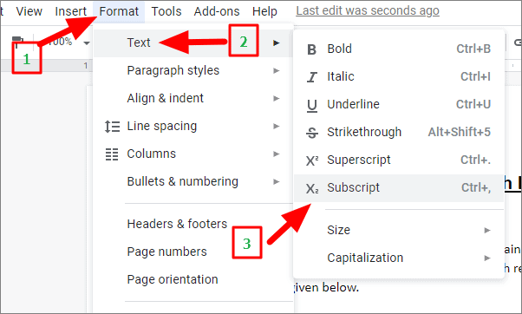Open the zoom percentage dropdown arrow
This screenshot has width=522, height=314.
tap(87, 43)
